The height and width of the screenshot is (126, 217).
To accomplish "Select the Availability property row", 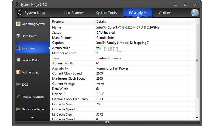I will tap(123, 68).
